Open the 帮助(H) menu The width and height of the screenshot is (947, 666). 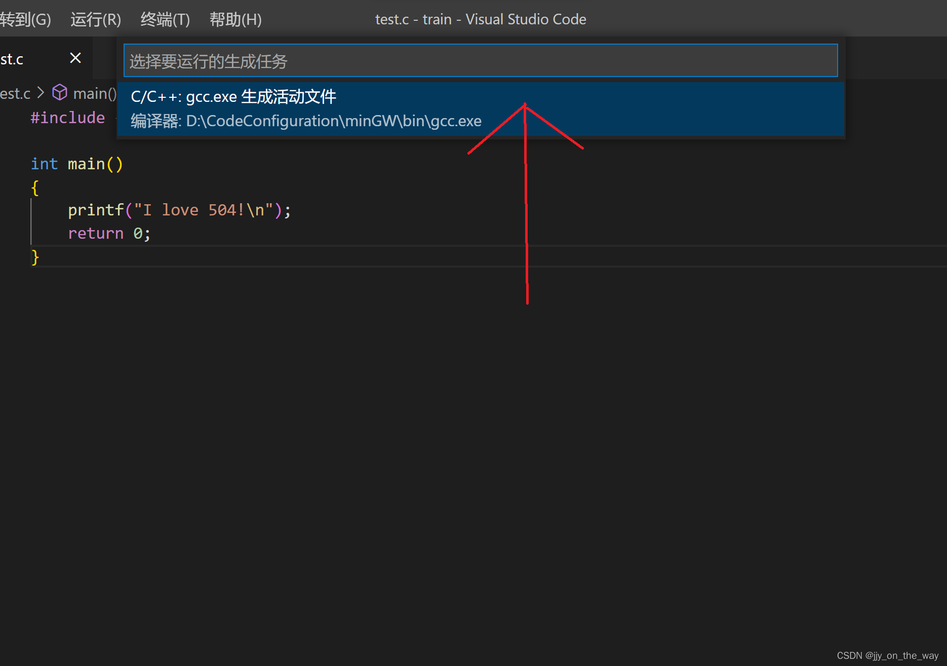pyautogui.click(x=235, y=19)
